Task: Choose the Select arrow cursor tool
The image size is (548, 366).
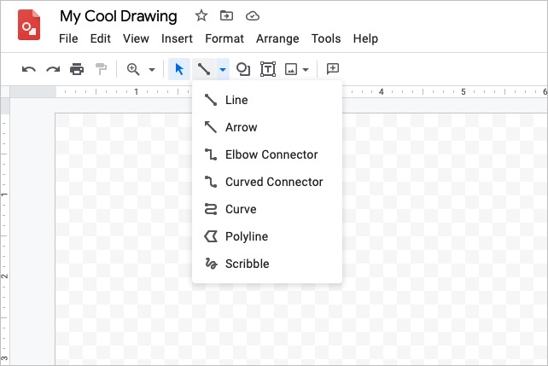Action: tap(179, 69)
